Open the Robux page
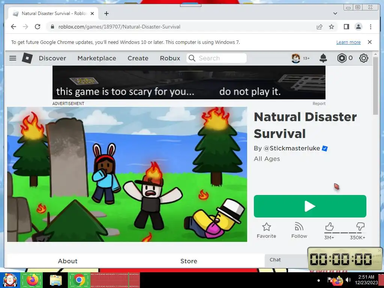The height and width of the screenshot is (288, 384). pos(170,58)
